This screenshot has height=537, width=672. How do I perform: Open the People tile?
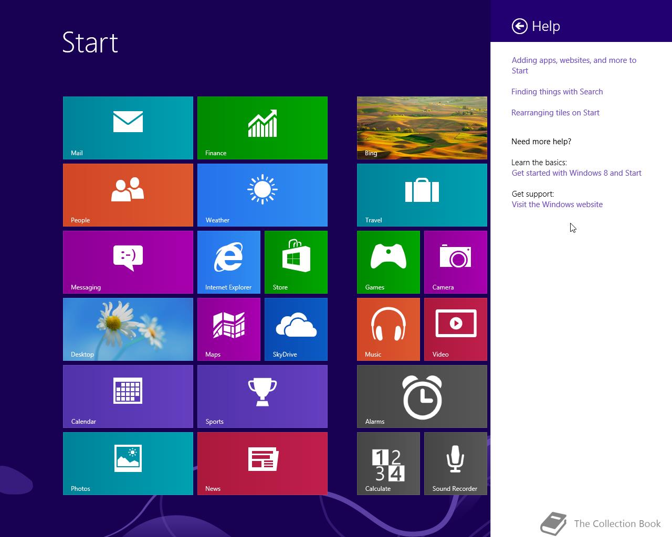coord(128,195)
